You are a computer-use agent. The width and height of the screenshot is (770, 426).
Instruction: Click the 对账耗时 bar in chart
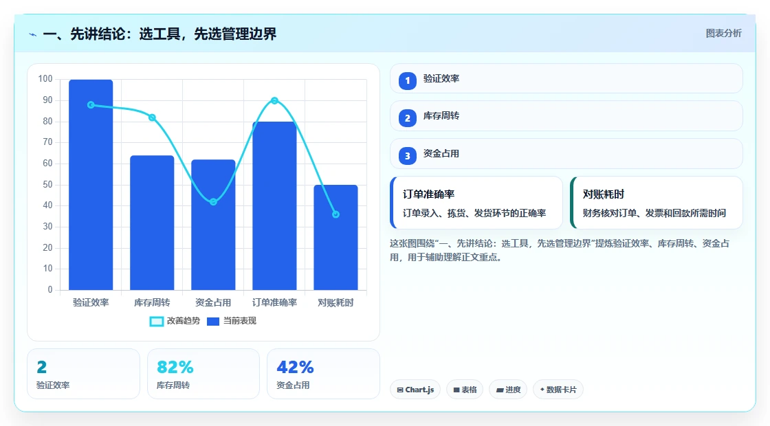click(x=336, y=237)
